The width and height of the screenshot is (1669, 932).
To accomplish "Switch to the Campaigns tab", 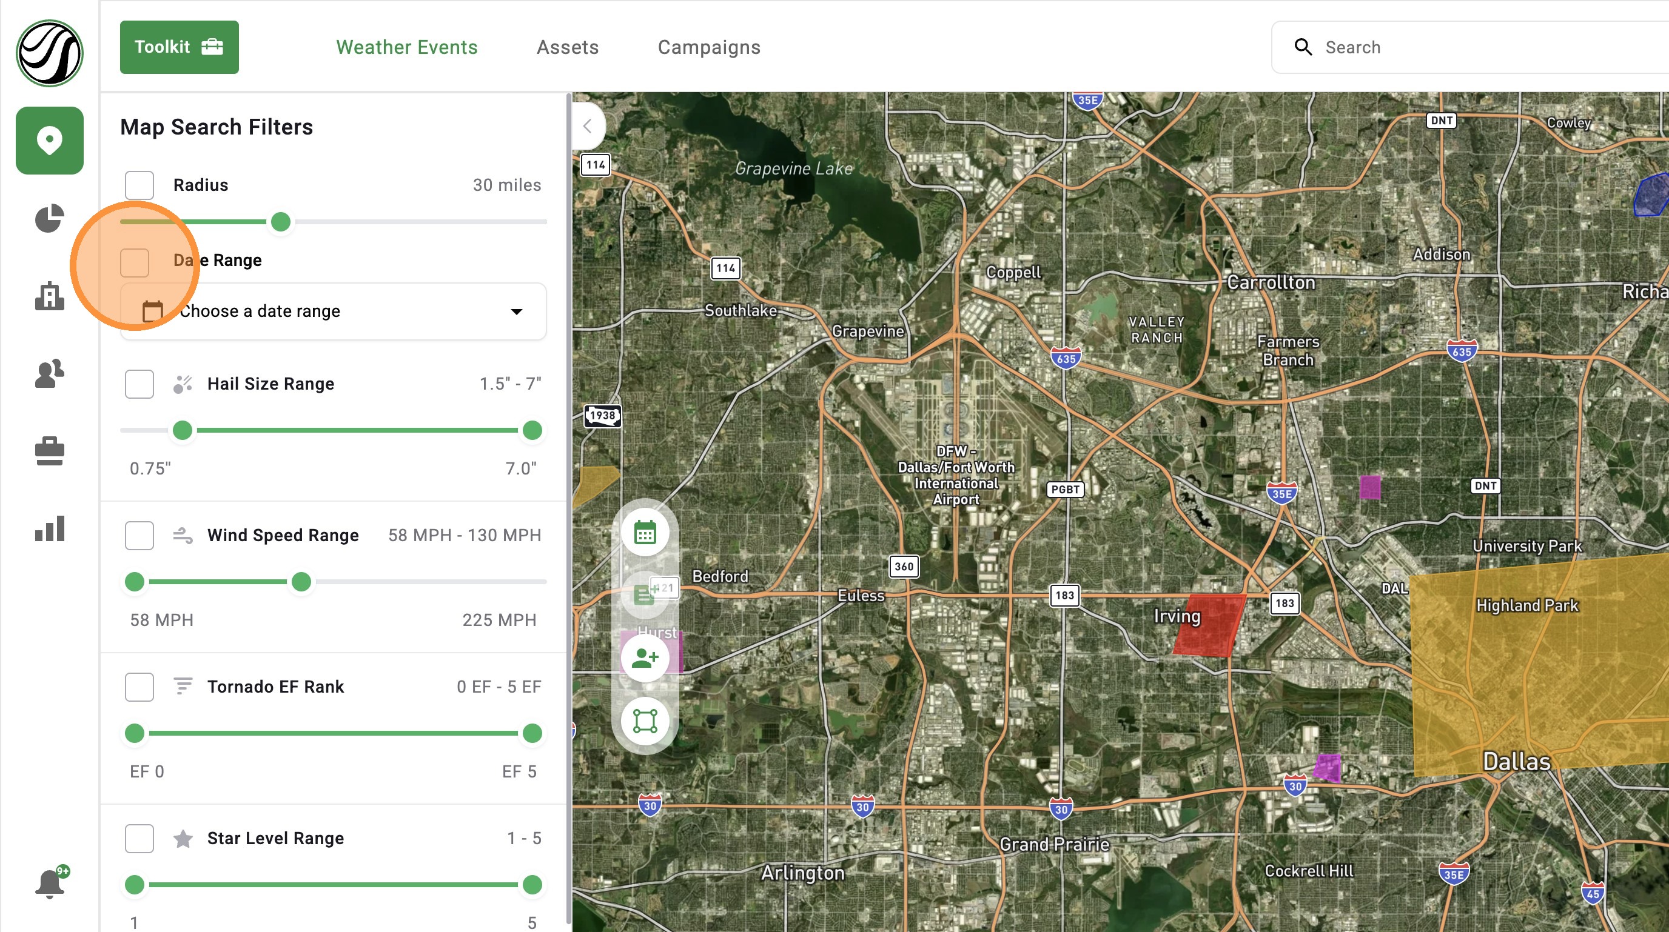I will coord(709,47).
